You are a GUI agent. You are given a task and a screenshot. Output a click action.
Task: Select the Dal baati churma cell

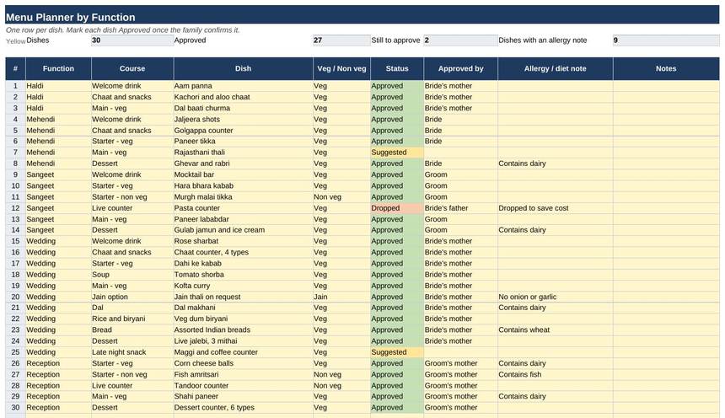tap(243, 108)
